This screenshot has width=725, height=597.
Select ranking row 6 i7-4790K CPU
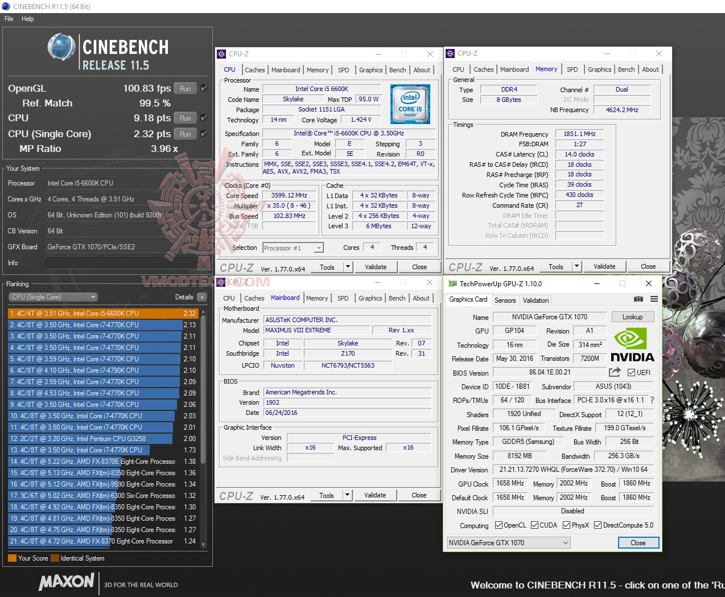pos(104,370)
